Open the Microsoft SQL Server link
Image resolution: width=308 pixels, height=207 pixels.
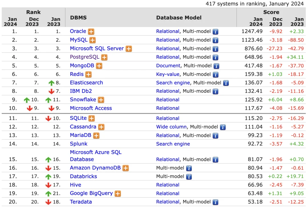coord(97,48)
